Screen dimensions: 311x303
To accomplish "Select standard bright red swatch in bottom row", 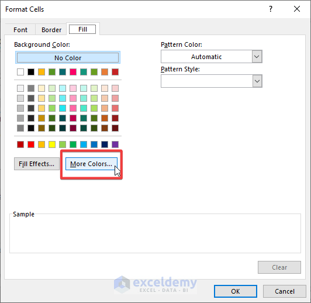I will (x=31, y=144).
